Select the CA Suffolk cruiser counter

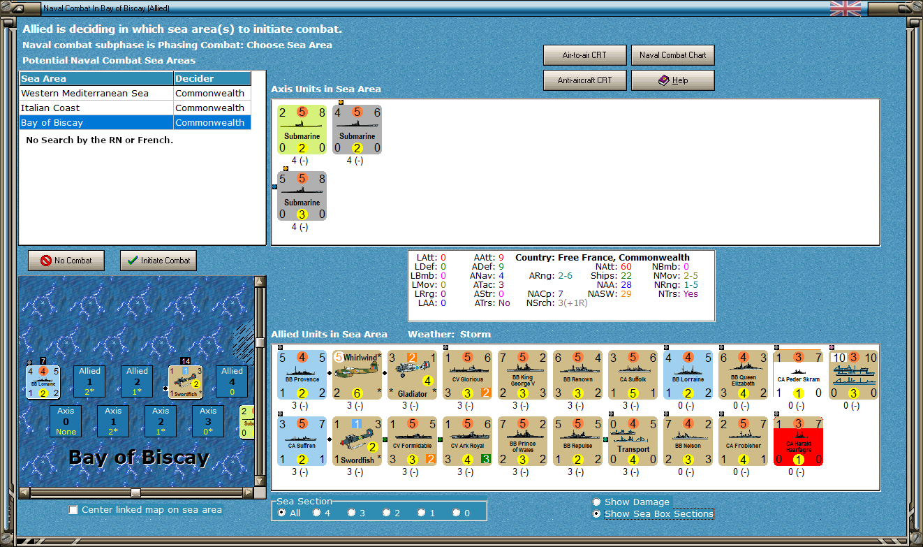pyautogui.click(x=633, y=375)
